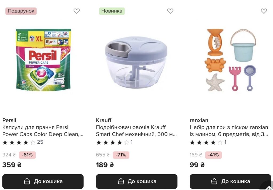This screenshot has height=190, width=273.
Task: Favorite the Krauff chopper with heart icon
Action: [170, 11]
